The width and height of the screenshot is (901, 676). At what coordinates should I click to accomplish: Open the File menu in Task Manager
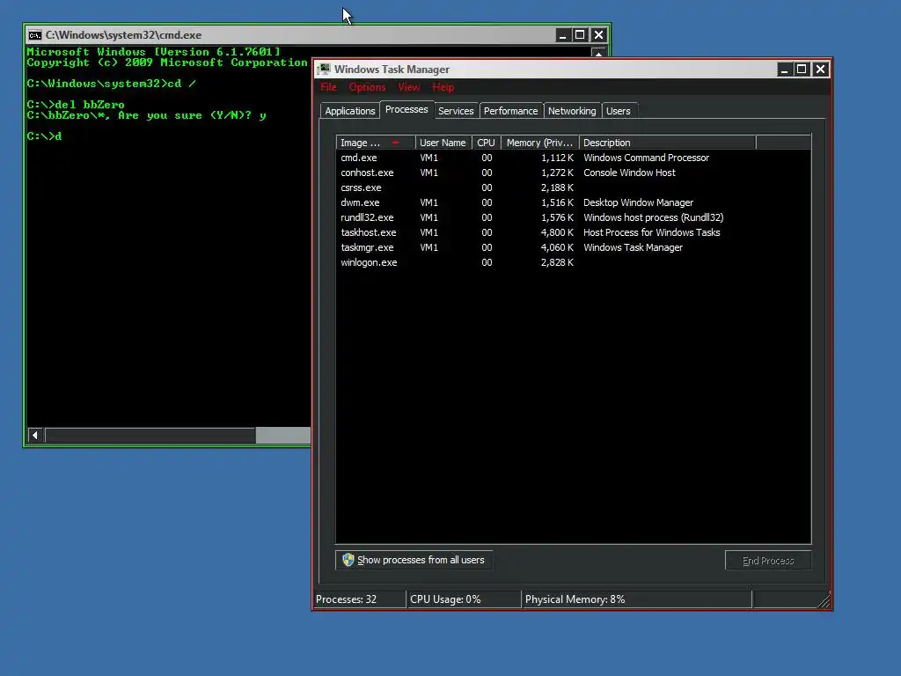[329, 87]
